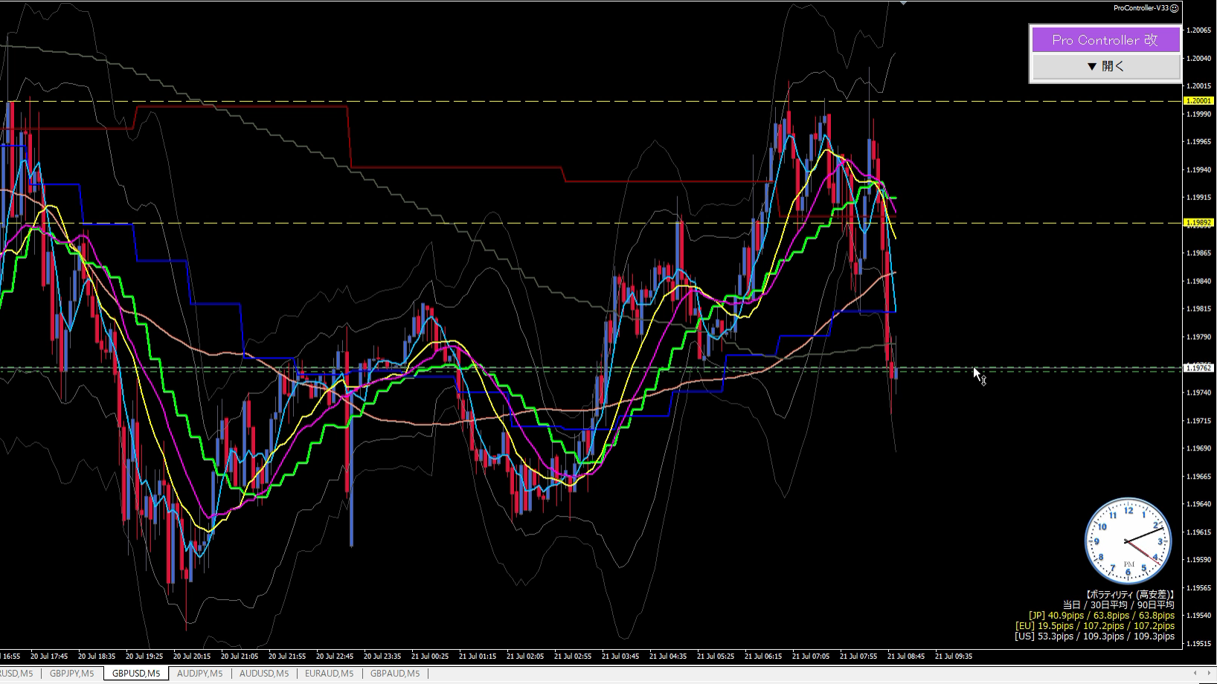Click the 1.19715 price axis value
Screen dimensions: 1217x684
point(1198,421)
